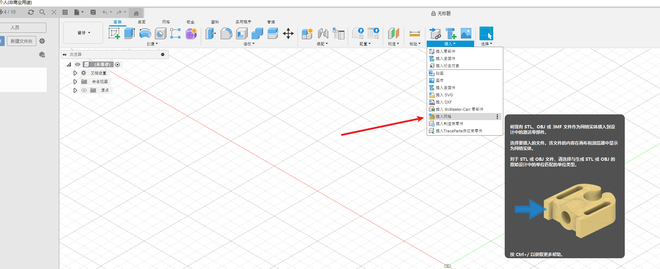
Task: Choose the Revolve tool
Action: point(145,33)
